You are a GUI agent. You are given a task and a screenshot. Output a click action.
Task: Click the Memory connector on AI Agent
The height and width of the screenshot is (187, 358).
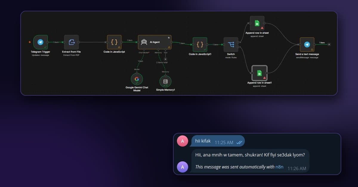point(158,50)
